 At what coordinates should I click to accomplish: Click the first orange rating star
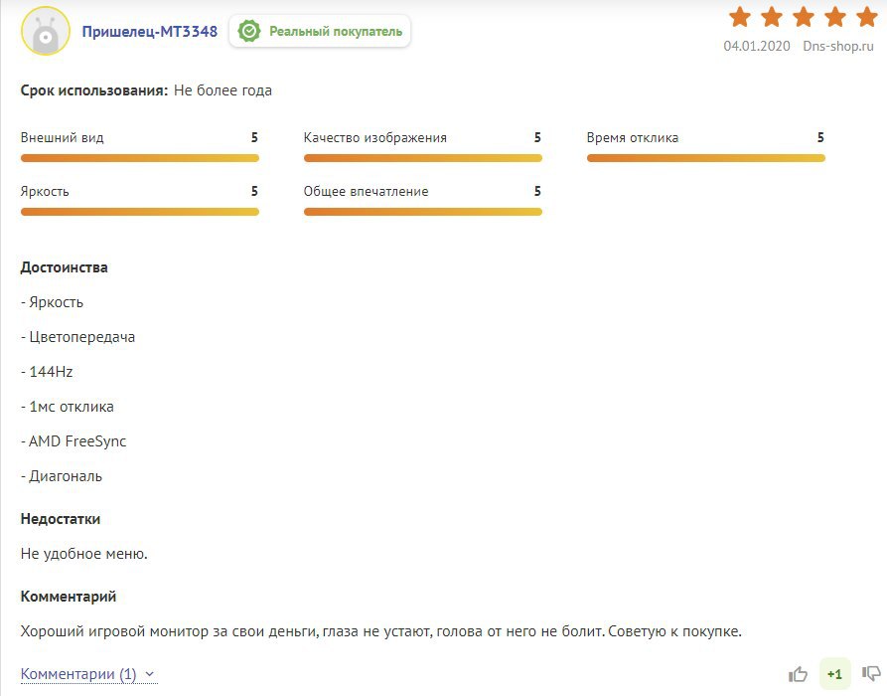740,17
